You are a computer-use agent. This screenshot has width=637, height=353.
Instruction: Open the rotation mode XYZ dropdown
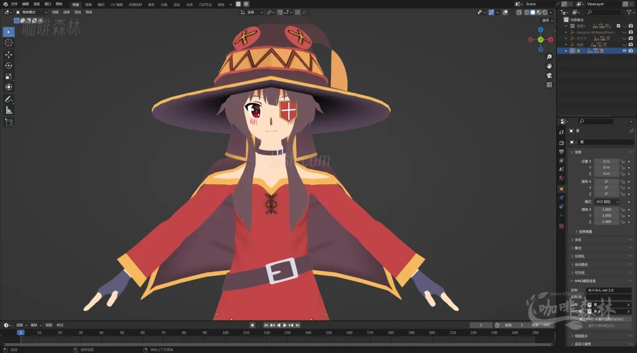click(x=607, y=202)
